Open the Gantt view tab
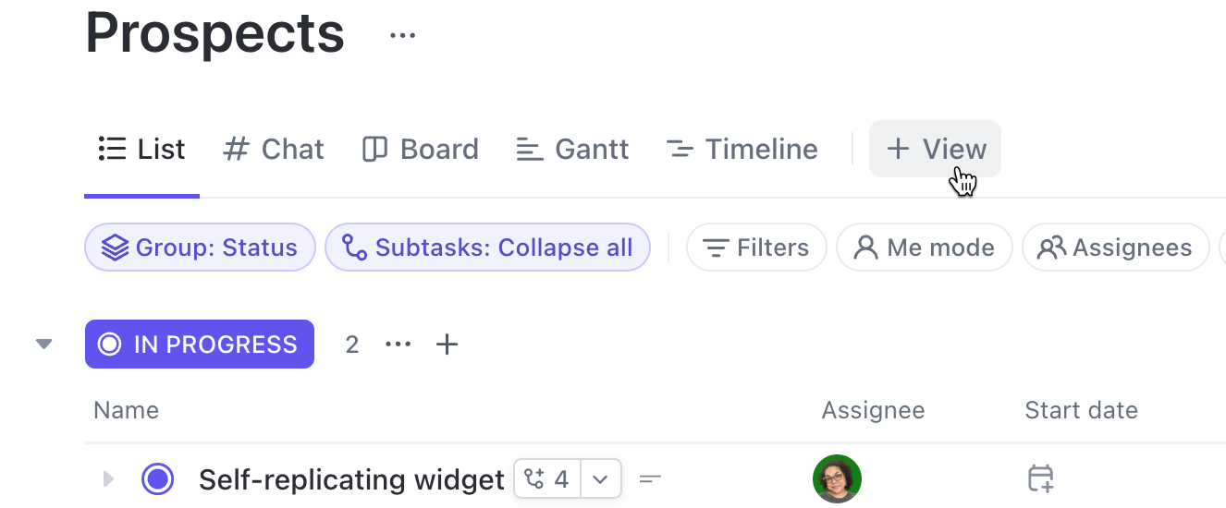Screen dimensions: 1226x508 click(x=572, y=150)
